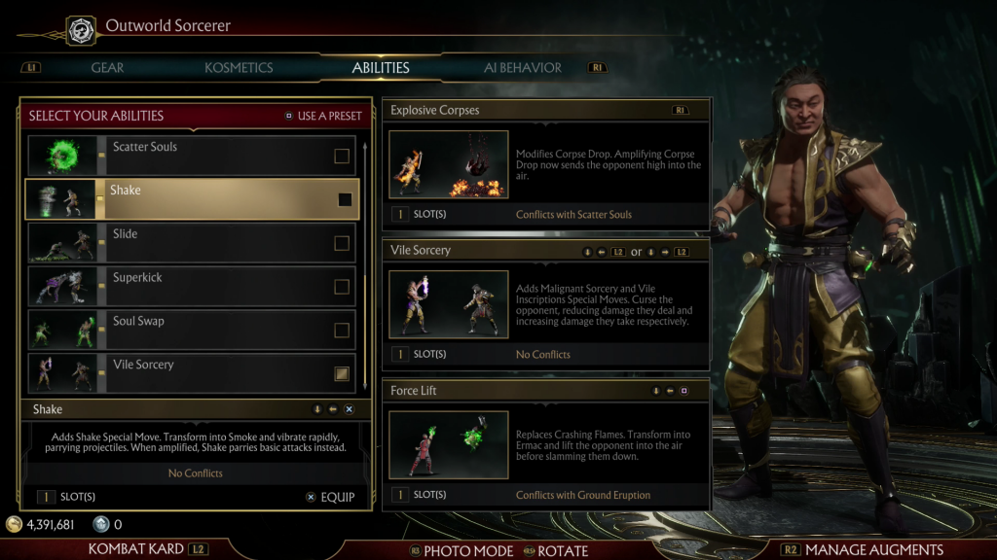Click the abilities list scrollbar
The width and height of the screenshot is (997, 560).
pyautogui.click(x=365, y=266)
